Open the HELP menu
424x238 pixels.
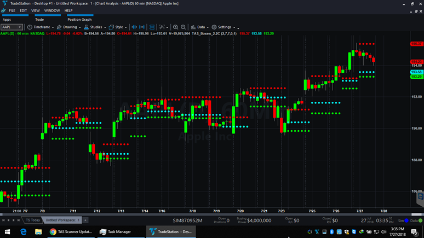[x=68, y=10]
